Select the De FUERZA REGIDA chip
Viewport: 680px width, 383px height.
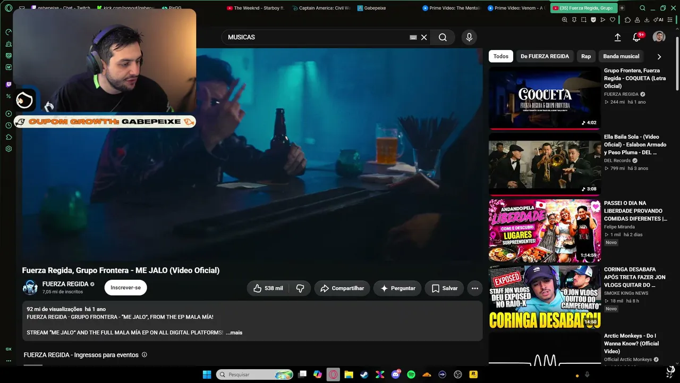click(545, 56)
